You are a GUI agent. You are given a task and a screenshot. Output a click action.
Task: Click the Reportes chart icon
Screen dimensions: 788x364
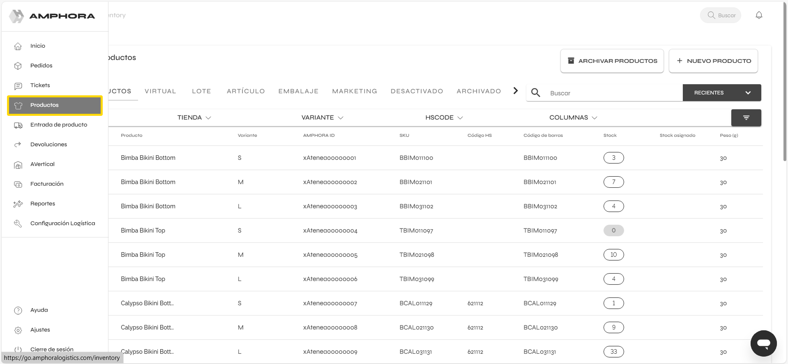tap(18, 204)
